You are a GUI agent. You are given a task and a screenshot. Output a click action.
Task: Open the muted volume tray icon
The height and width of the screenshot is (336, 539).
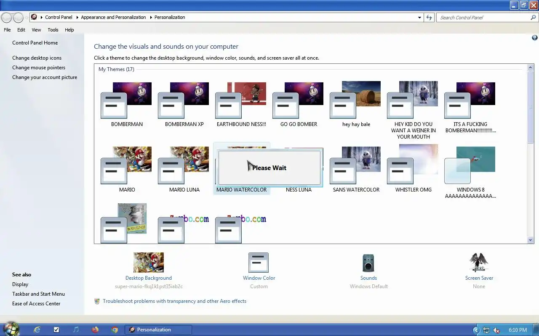coord(496,330)
